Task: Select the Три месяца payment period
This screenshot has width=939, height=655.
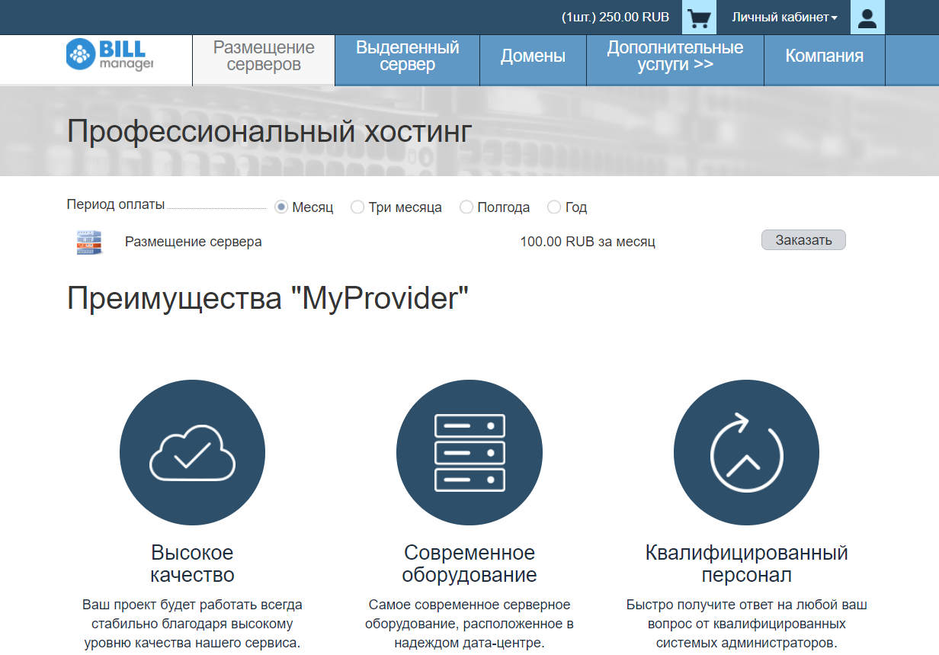Action: click(357, 207)
